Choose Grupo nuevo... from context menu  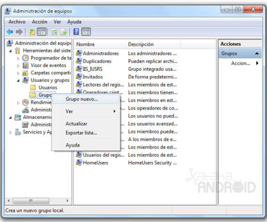click(x=86, y=99)
